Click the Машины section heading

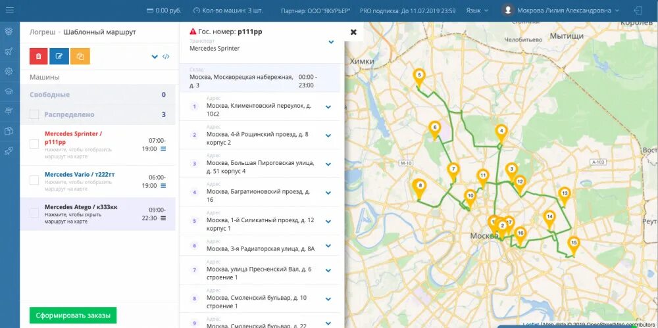coord(45,77)
